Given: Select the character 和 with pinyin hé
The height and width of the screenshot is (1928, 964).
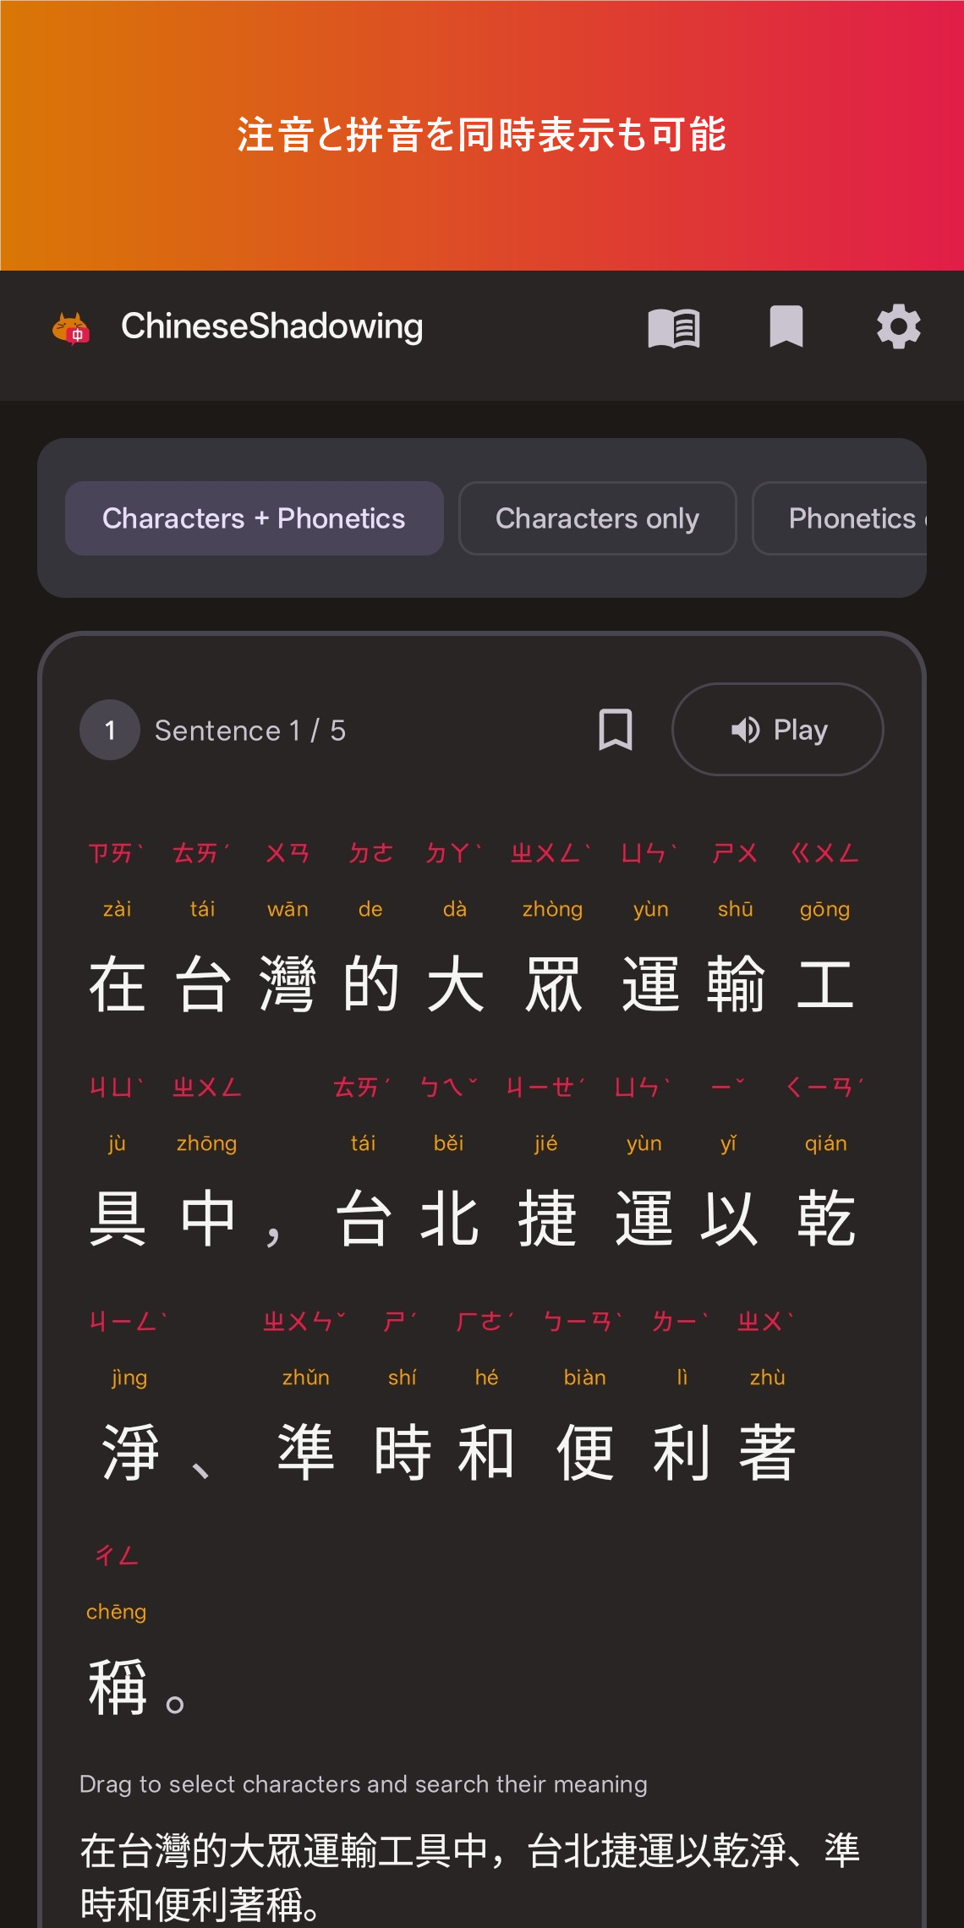Looking at the screenshot, I should (487, 1453).
